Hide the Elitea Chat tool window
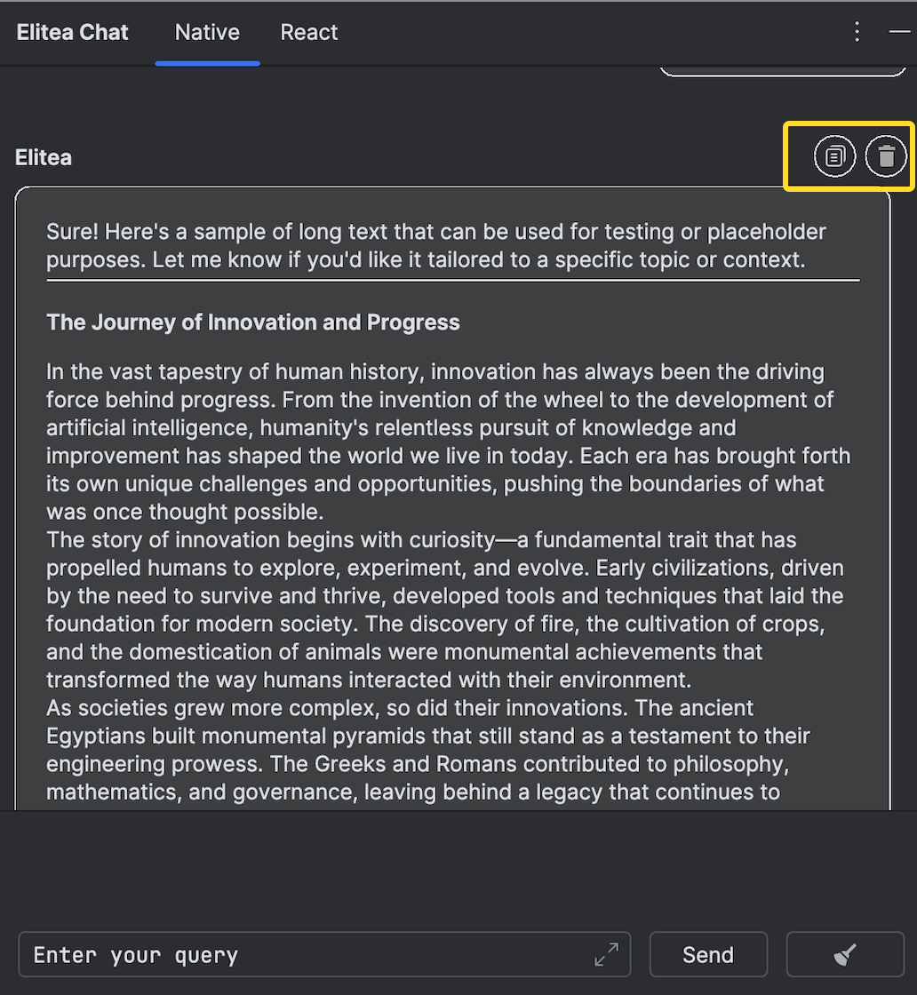The image size is (917, 995). (899, 32)
